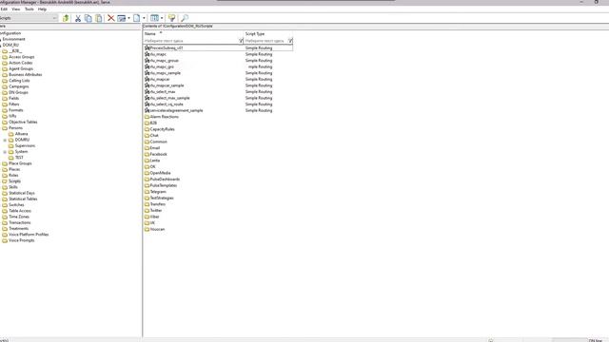Open dropdown arrow next to New icon

click(x=144, y=18)
